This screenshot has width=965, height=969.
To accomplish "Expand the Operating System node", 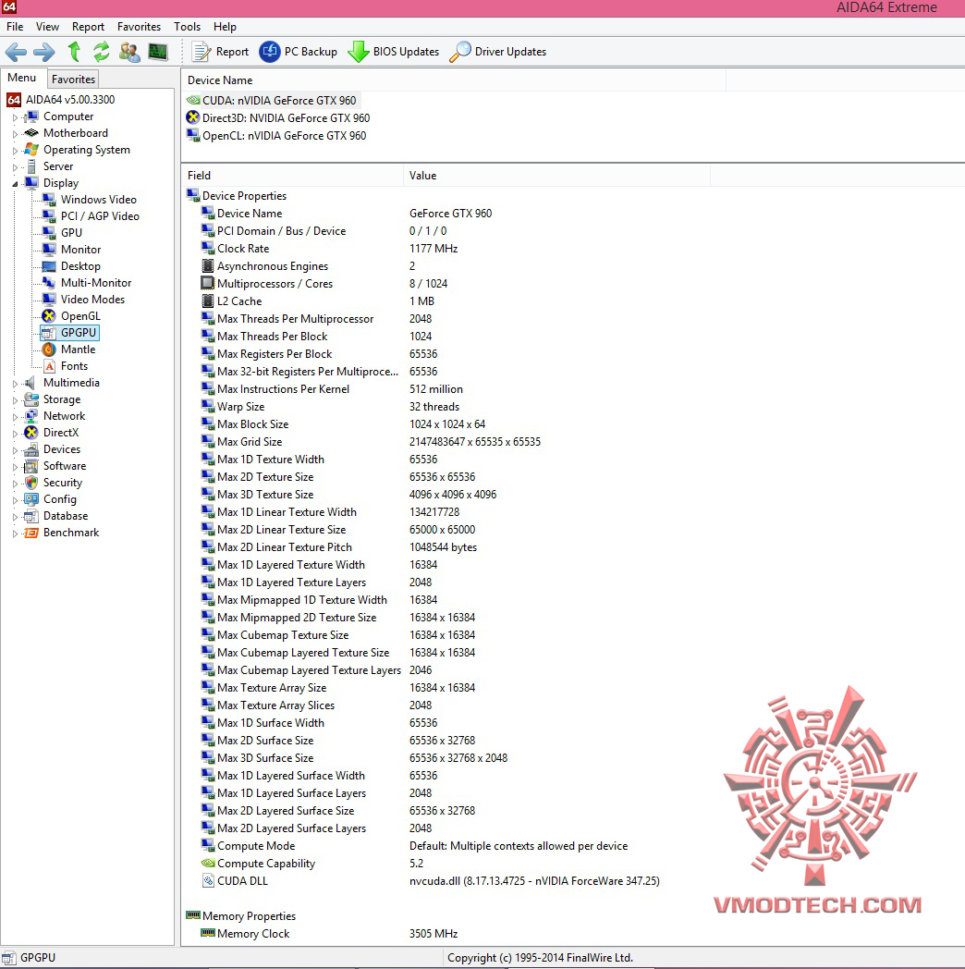I will (x=16, y=150).
